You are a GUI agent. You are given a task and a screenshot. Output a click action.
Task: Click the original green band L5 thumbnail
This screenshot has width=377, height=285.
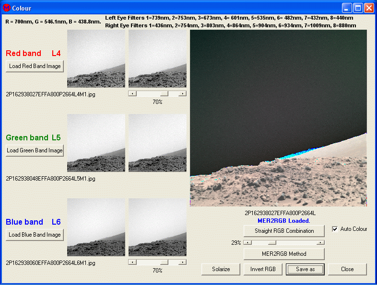[96, 143]
